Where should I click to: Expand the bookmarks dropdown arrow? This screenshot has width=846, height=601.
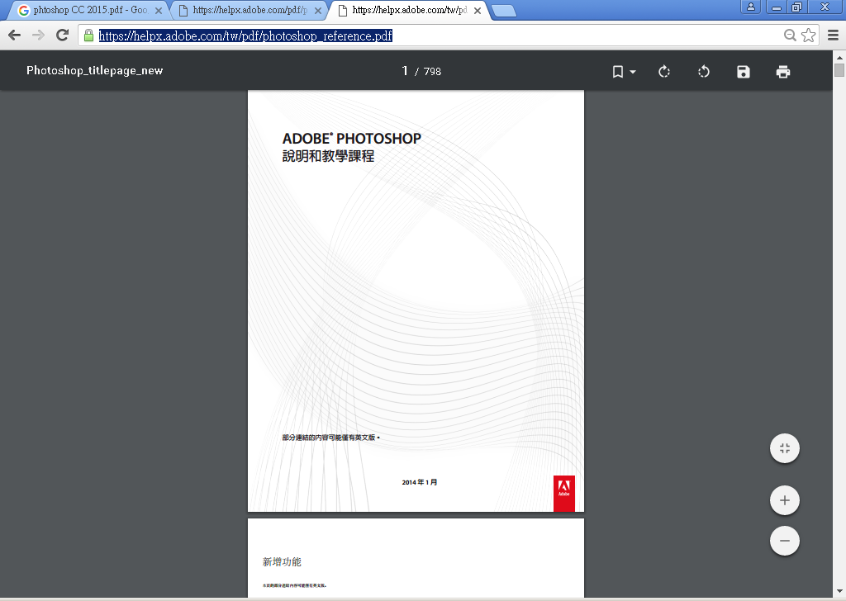[633, 72]
